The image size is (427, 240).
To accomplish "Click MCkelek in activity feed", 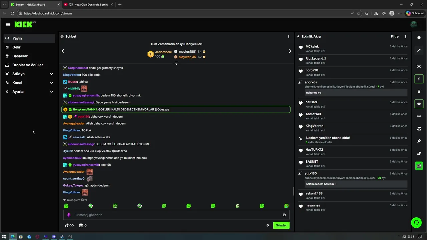I will 312,46.
